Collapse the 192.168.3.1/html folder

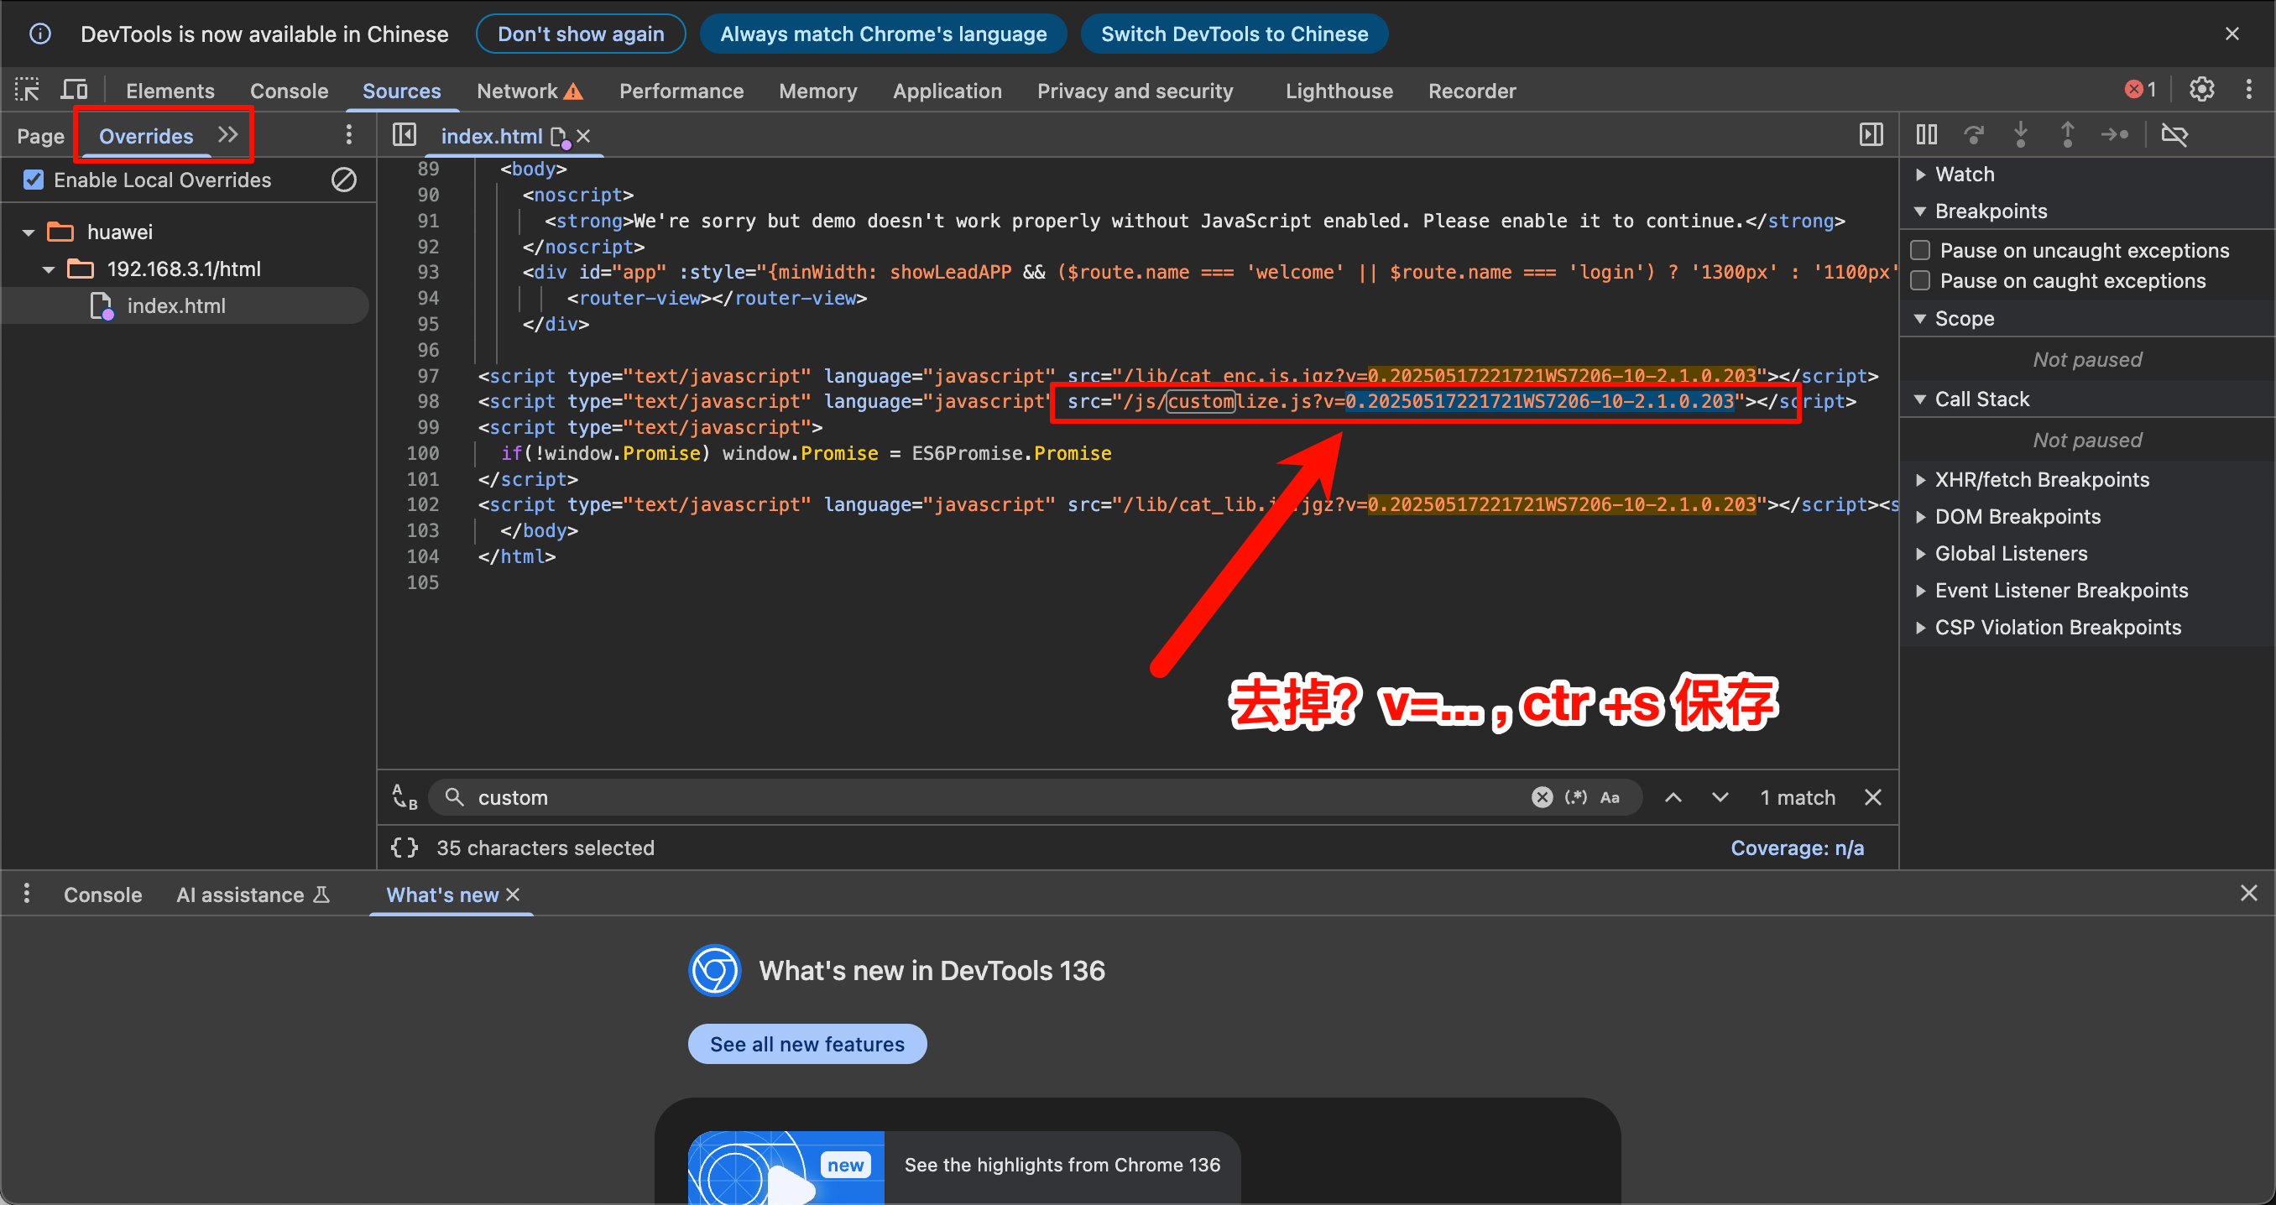pos(49,269)
